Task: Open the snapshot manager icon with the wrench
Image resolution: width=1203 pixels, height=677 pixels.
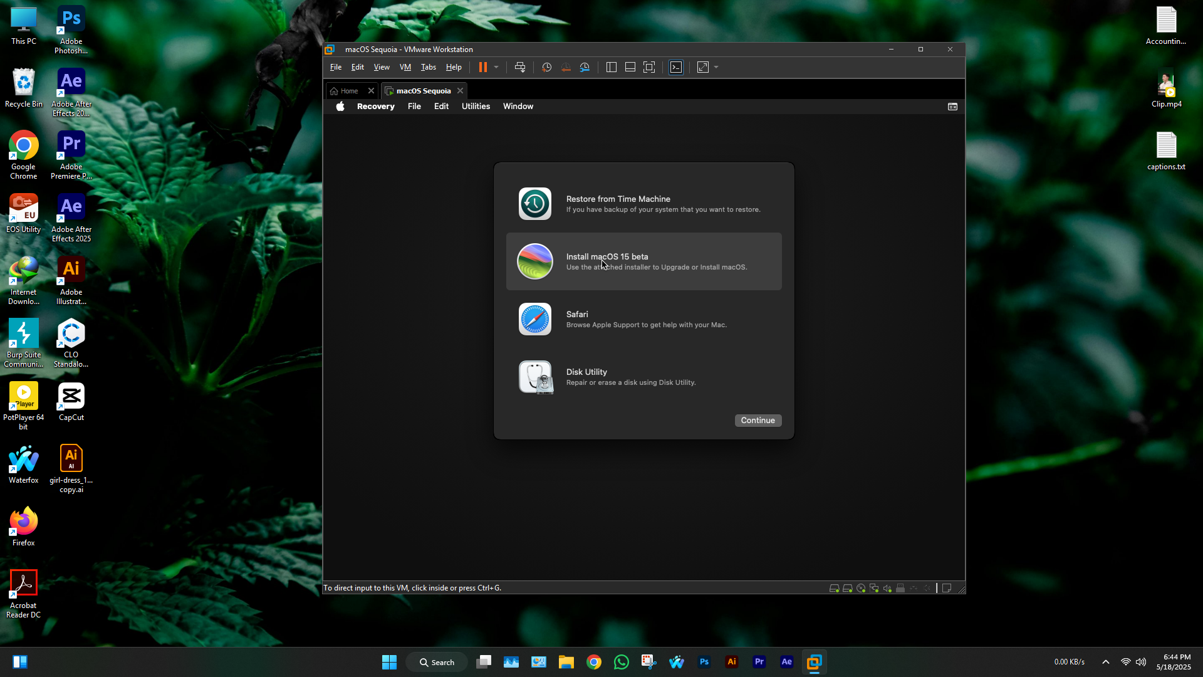Action: (585, 67)
